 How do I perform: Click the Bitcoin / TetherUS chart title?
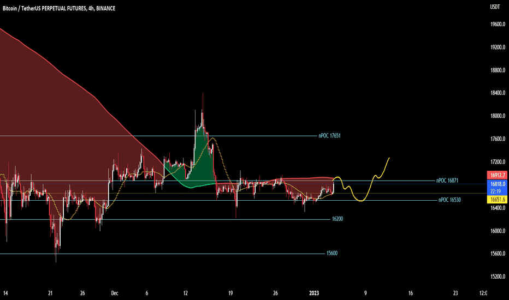tap(59, 8)
